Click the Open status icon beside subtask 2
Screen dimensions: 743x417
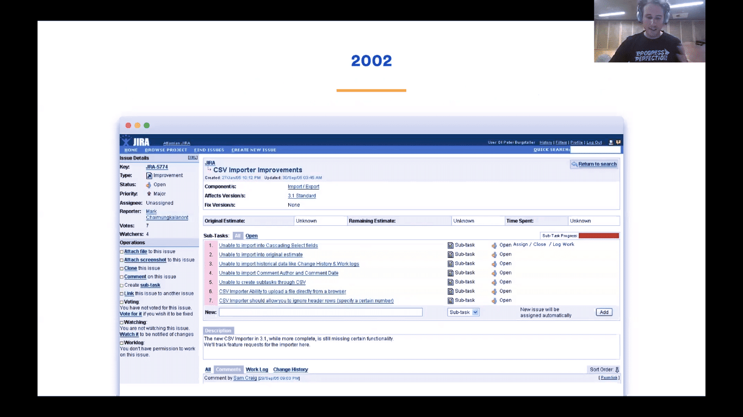point(494,254)
